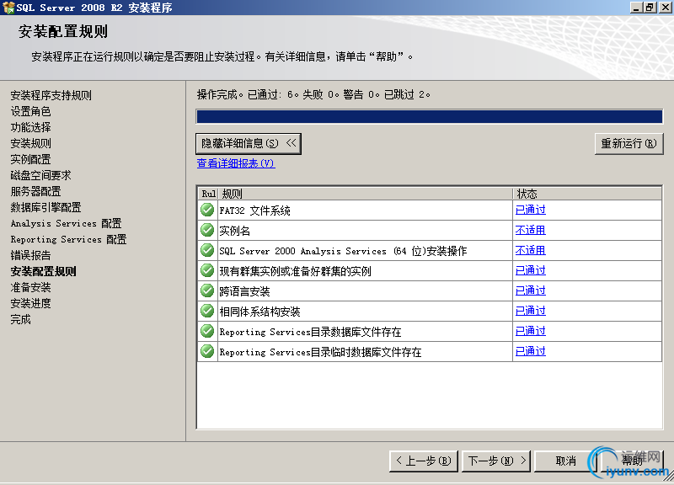Select 数据库引擎配置 step in sidebar

tap(45, 207)
